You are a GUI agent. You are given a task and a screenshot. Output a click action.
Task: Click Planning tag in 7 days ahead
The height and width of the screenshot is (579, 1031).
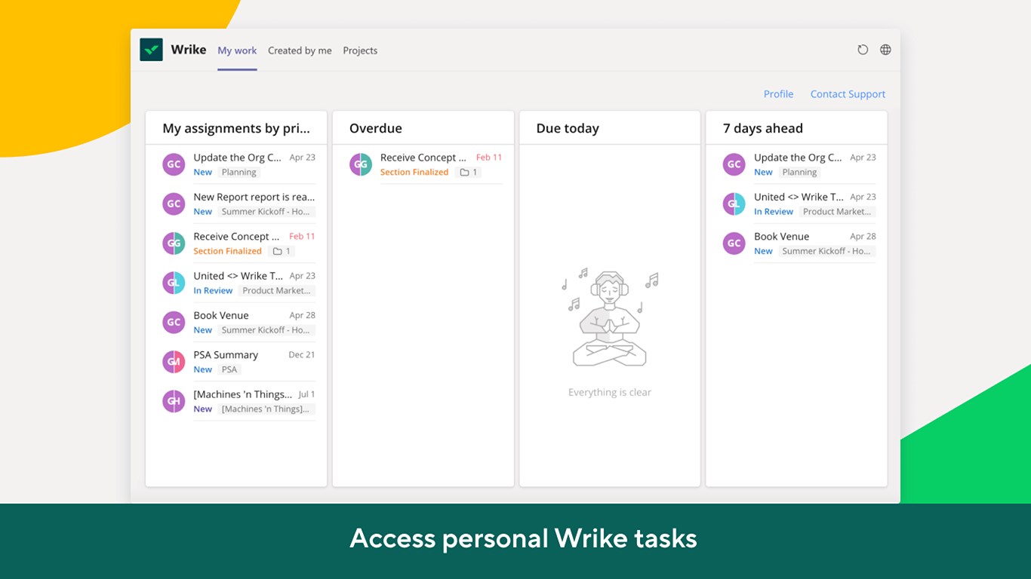point(800,172)
